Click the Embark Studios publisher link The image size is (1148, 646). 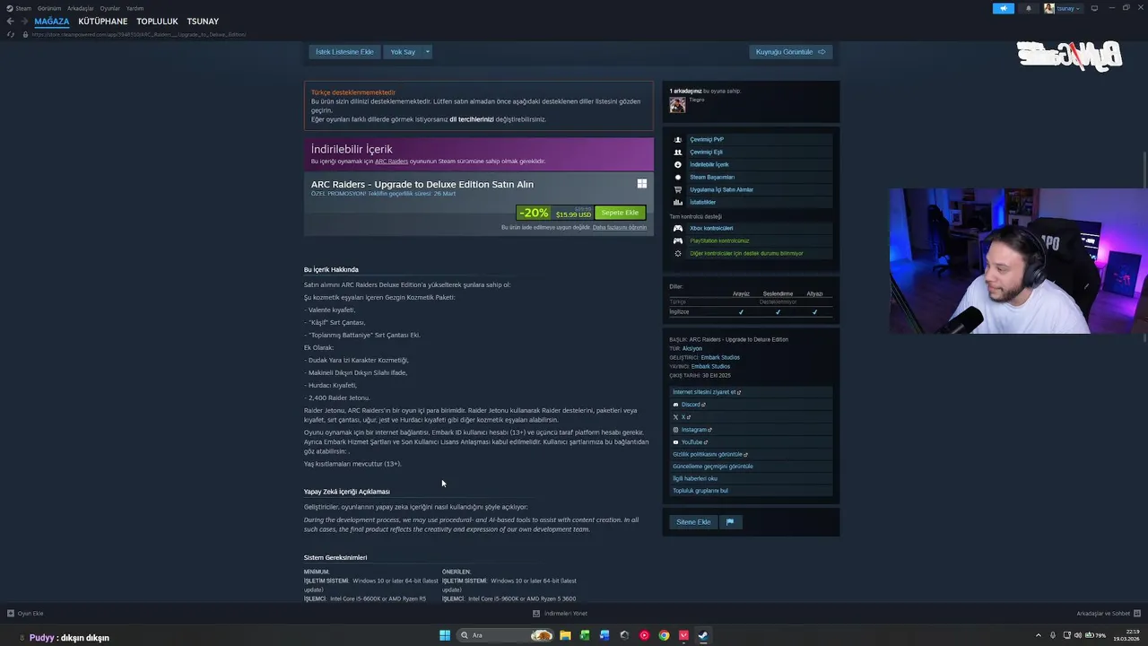point(710,367)
